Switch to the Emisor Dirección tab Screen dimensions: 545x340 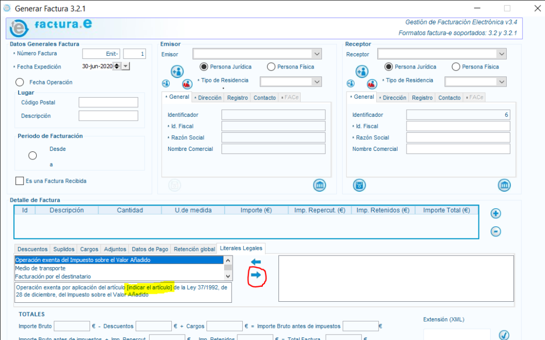pos(208,98)
